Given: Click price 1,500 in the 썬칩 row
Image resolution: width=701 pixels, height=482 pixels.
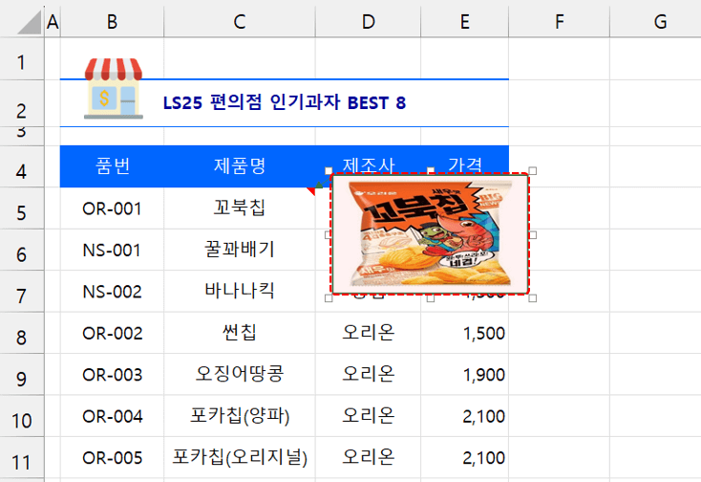Looking at the screenshot, I should coord(464,334).
